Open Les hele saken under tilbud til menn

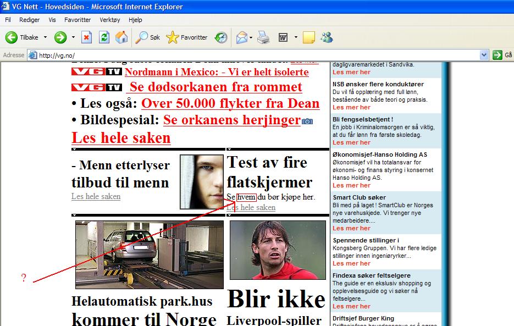[x=96, y=196]
